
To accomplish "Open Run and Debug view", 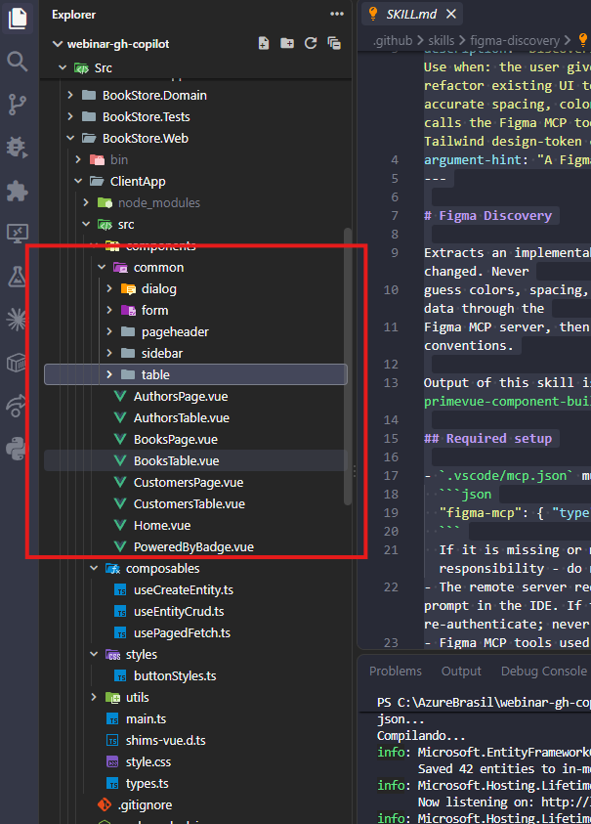I will (18, 148).
